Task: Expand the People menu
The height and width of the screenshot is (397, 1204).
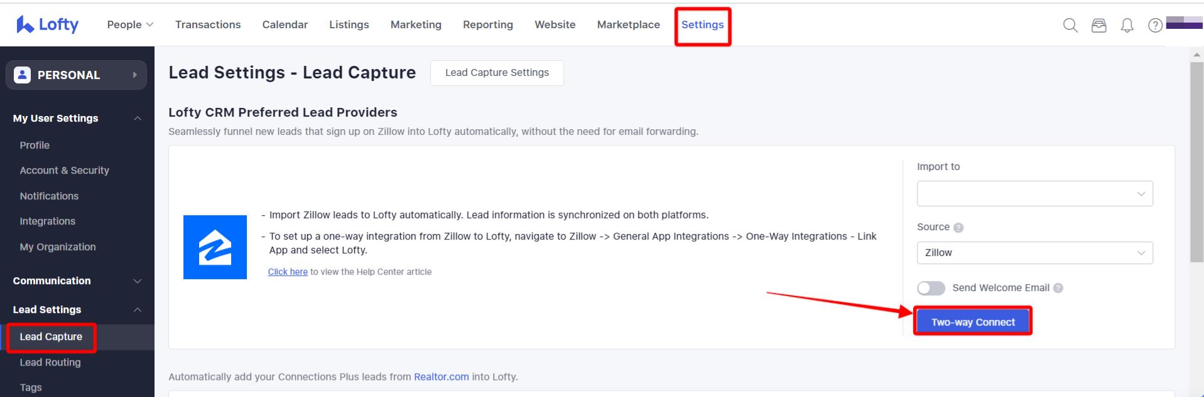Action: (130, 24)
